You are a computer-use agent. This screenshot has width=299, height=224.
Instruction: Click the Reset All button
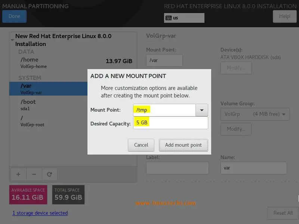coord(283,213)
